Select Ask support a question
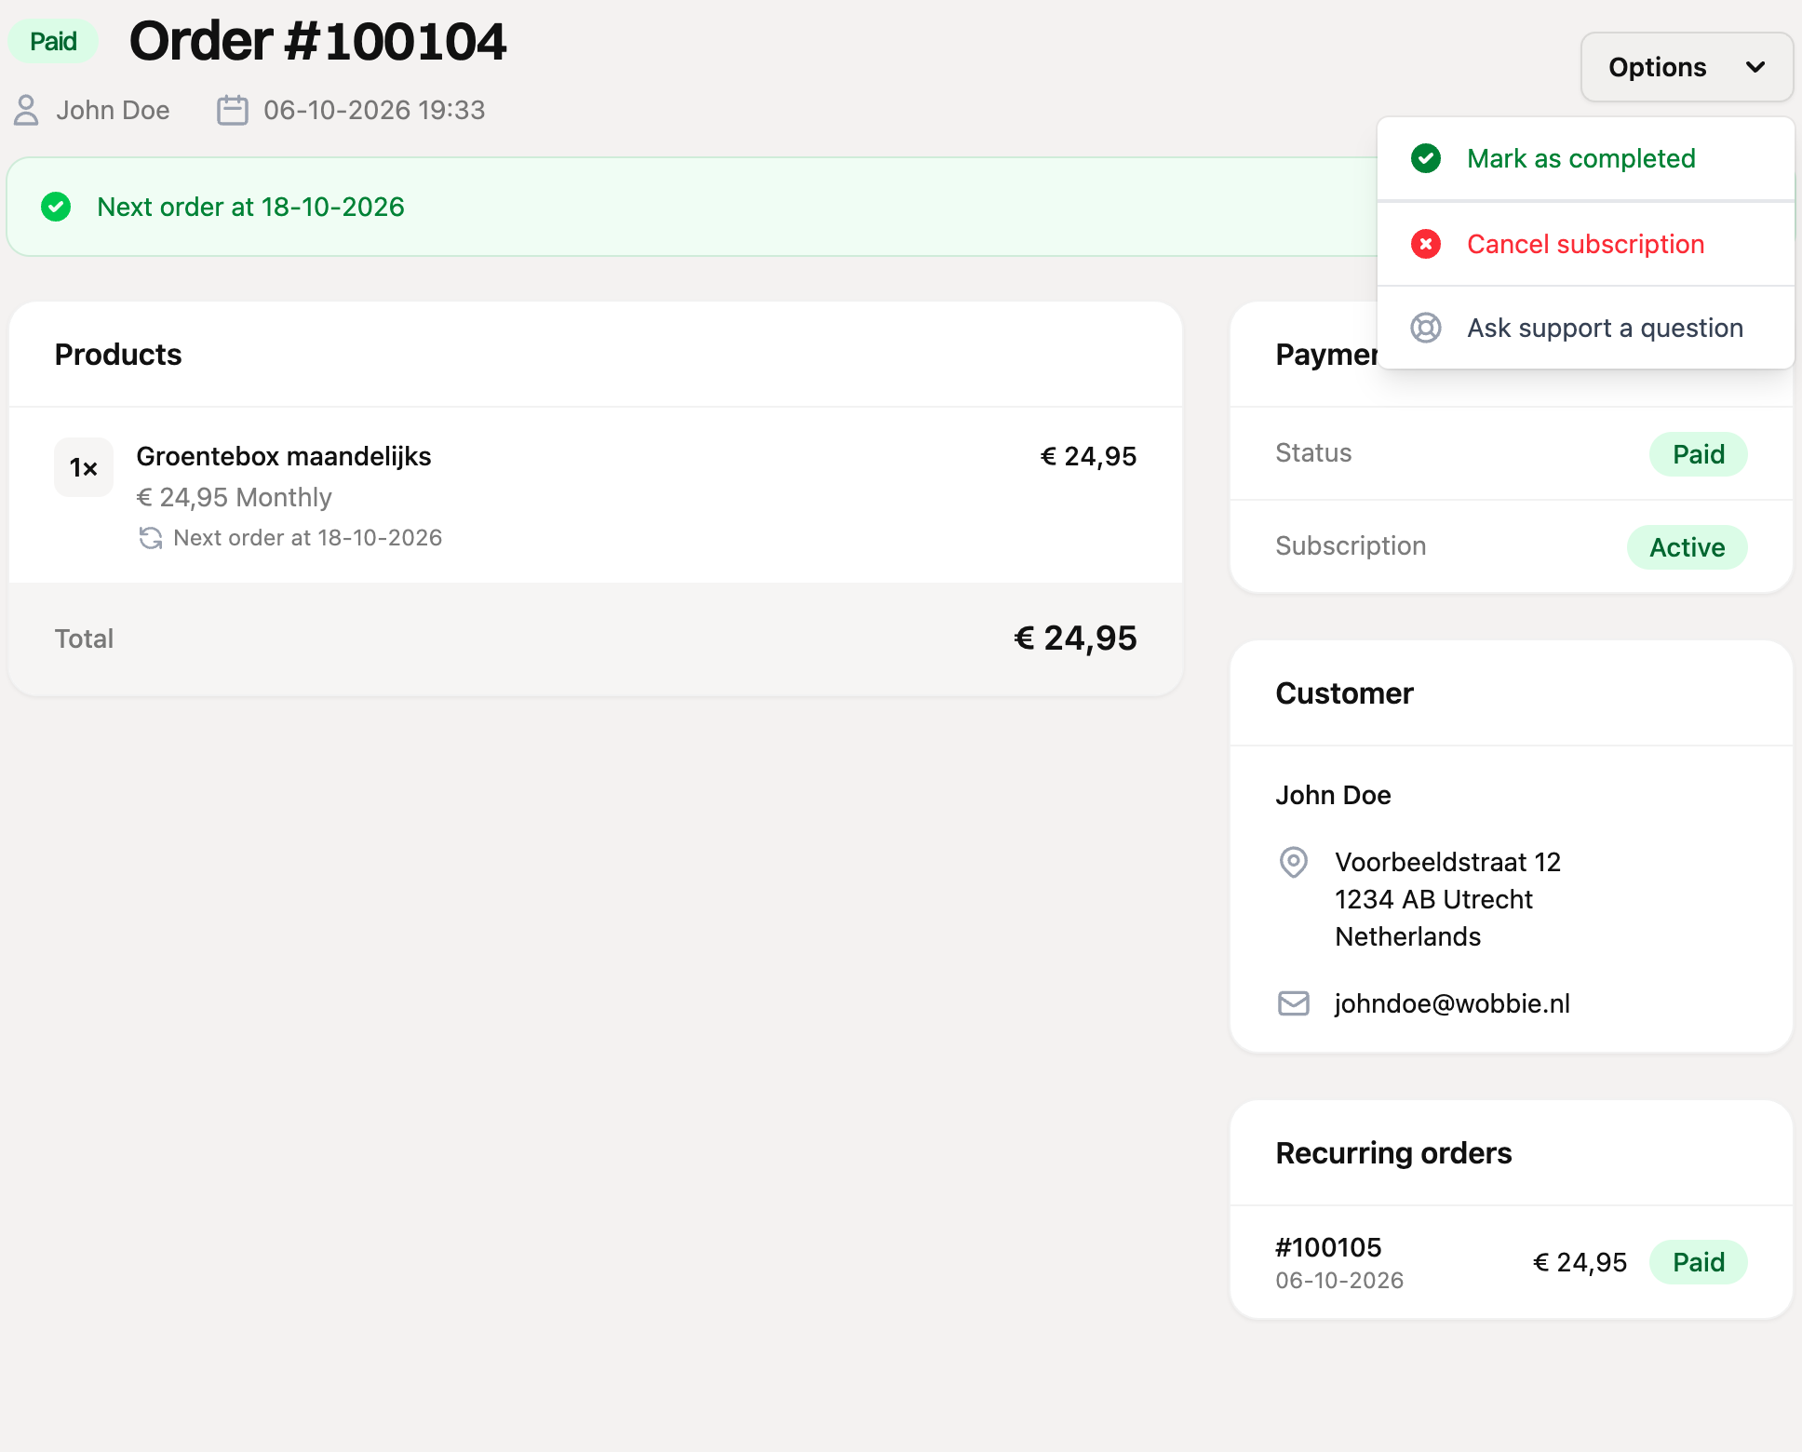 (x=1585, y=328)
